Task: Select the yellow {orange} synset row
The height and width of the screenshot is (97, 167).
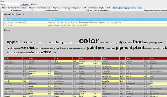Action: tap(86, 25)
